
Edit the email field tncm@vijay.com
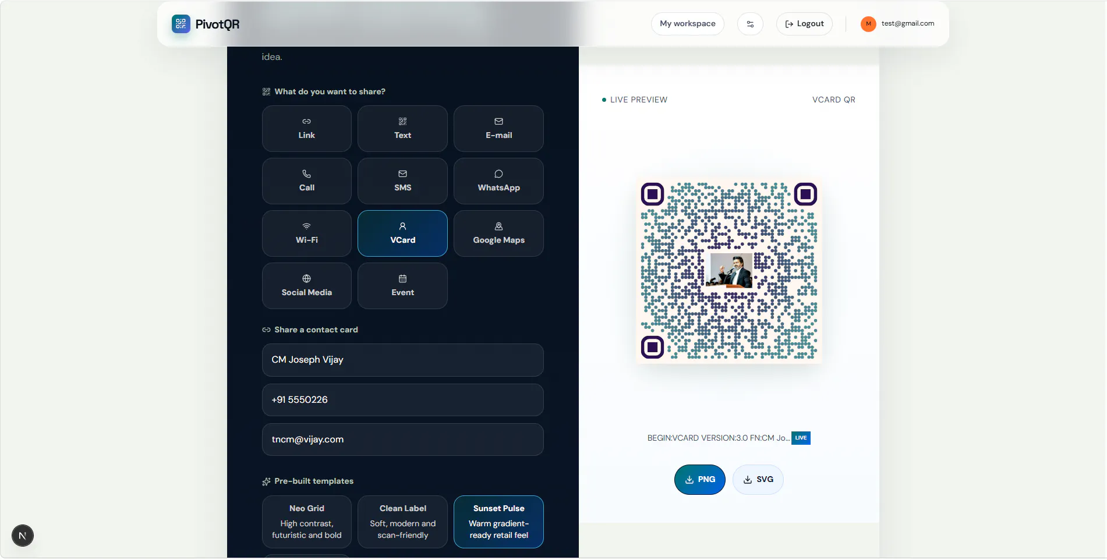coord(403,440)
